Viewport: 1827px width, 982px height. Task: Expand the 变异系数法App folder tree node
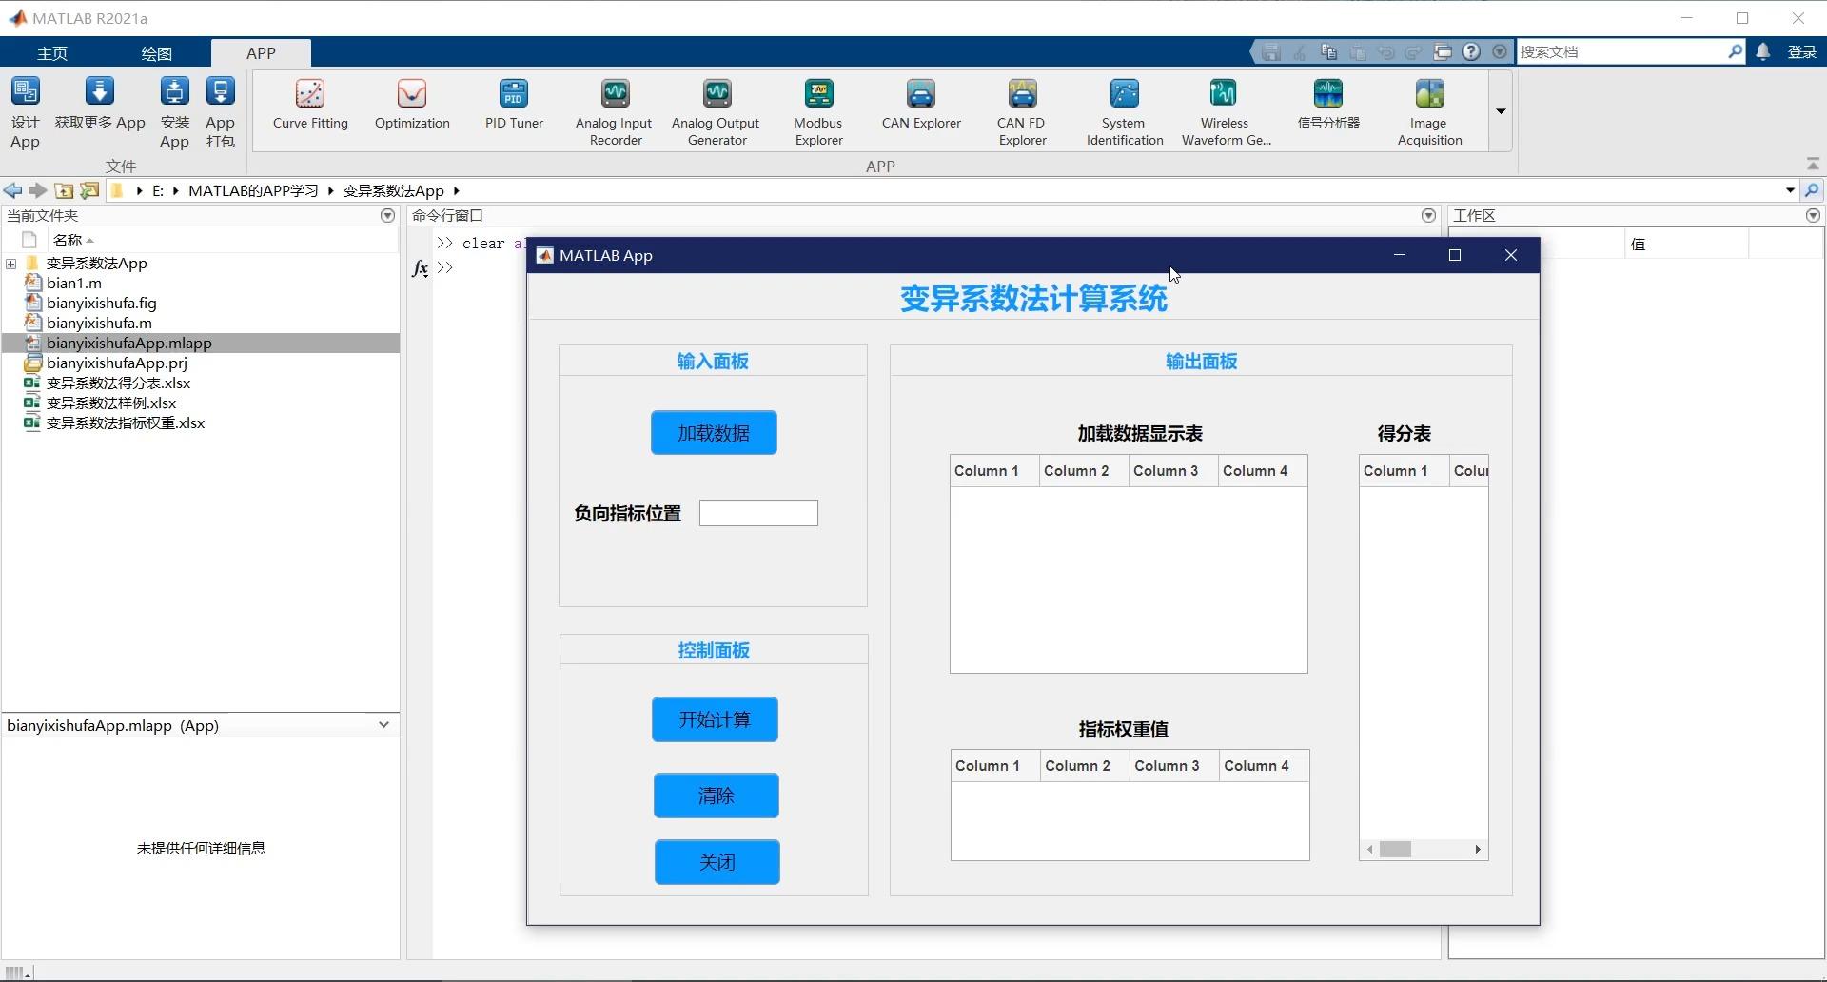pyautogui.click(x=10, y=264)
